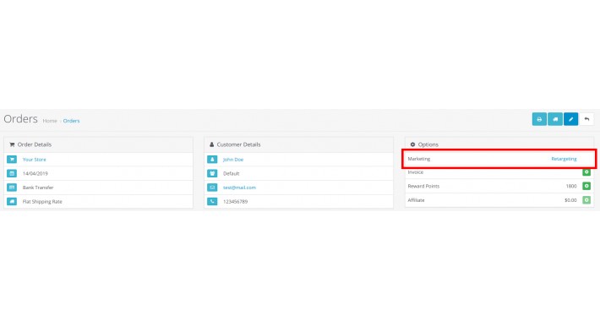600x321 pixels.
Task: Go to Home in the breadcrumb
Action: (50, 121)
